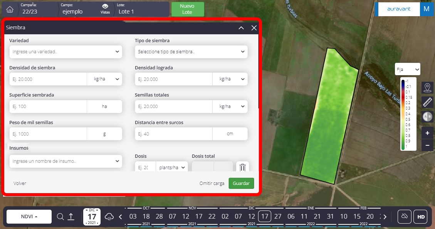Change the Semillas totales unit

(230, 106)
